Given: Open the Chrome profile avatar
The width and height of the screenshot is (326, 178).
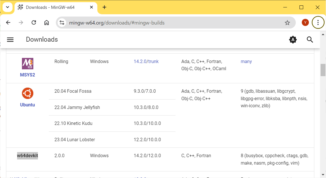Looking at the screenshot, I should click(305, 23).
